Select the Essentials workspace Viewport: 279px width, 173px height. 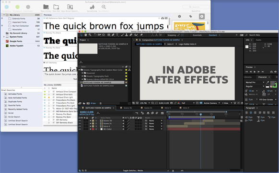click(x=197, y=35)
